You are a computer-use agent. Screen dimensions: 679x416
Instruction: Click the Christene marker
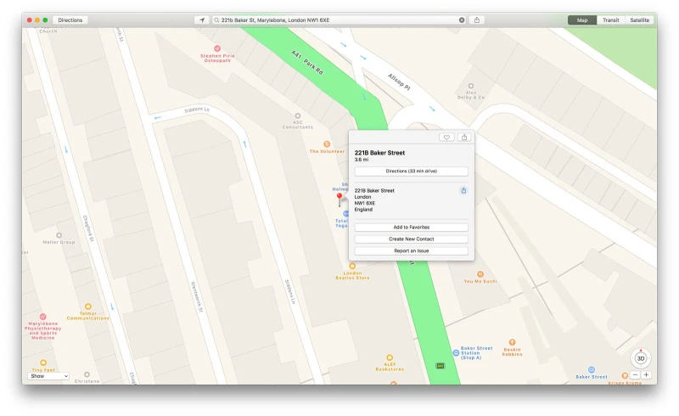coord(87,374)
